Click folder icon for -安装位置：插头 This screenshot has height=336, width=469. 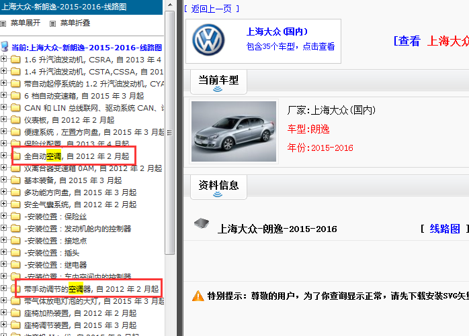coord(15,253)
